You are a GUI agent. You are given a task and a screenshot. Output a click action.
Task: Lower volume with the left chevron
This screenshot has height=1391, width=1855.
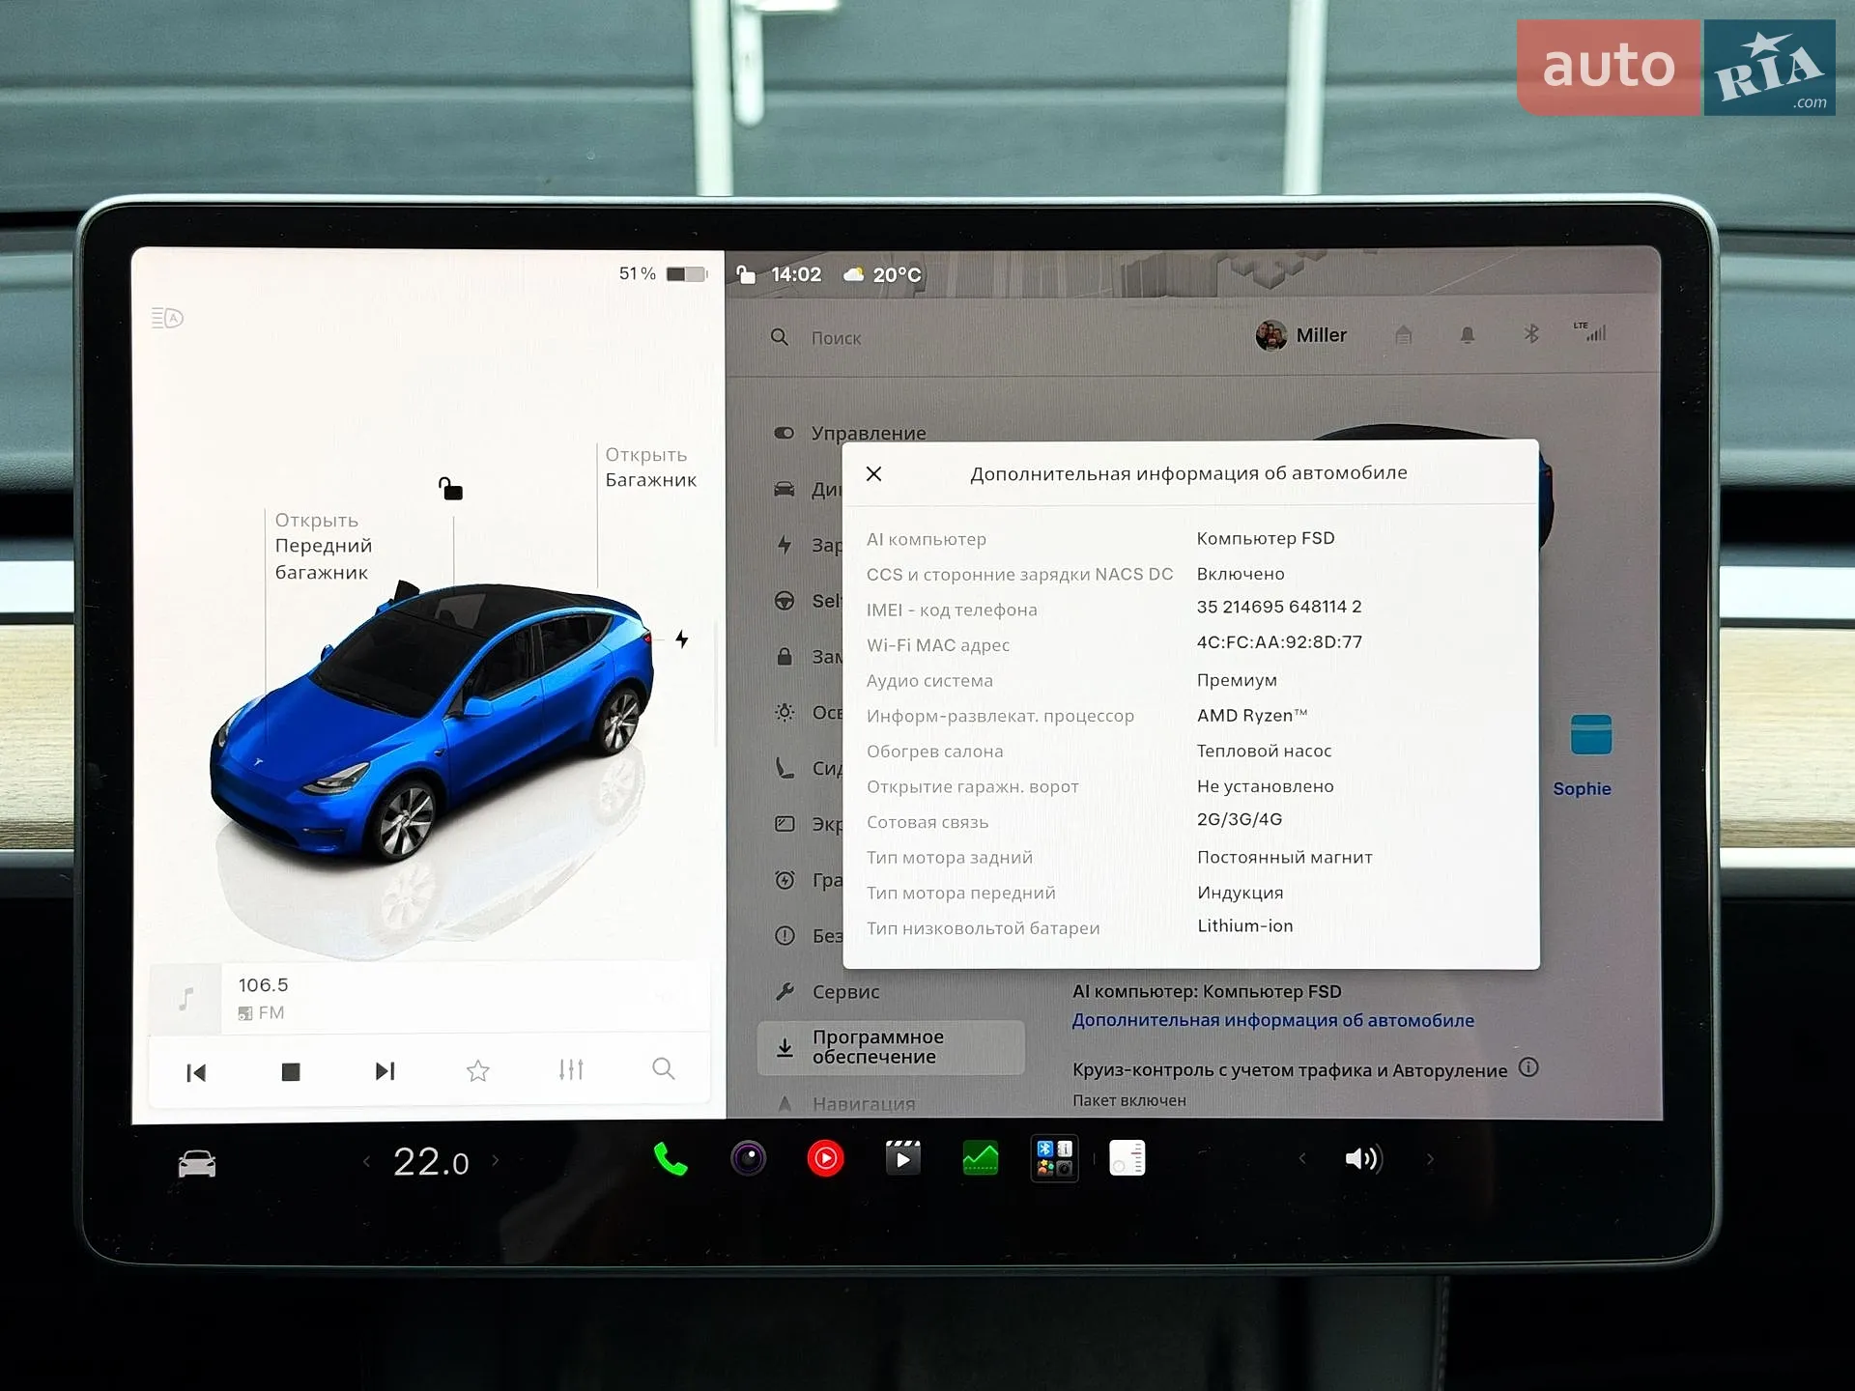click(1301, 1158)
